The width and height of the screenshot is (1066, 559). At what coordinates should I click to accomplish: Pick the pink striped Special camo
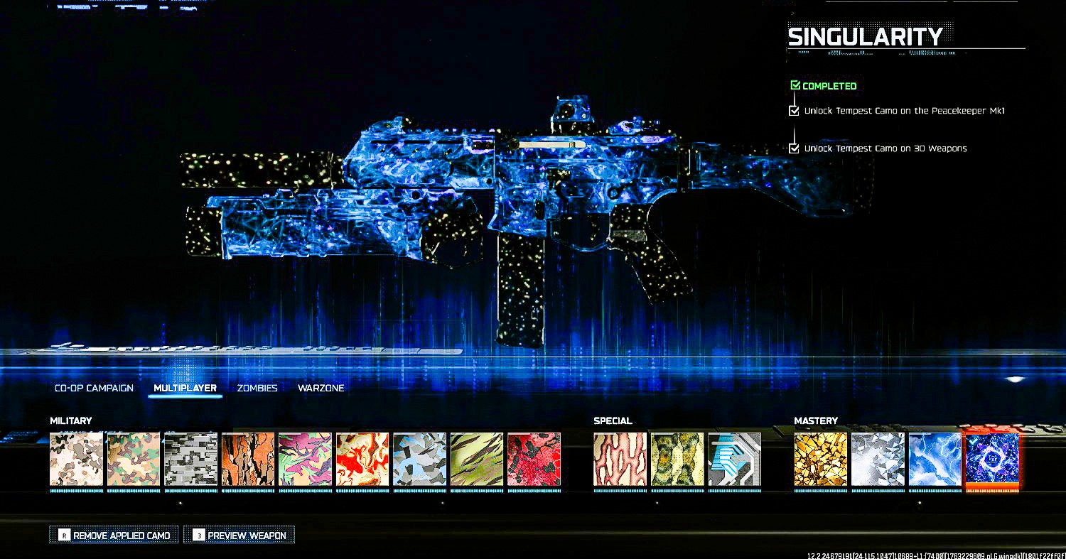coord(620,459)
